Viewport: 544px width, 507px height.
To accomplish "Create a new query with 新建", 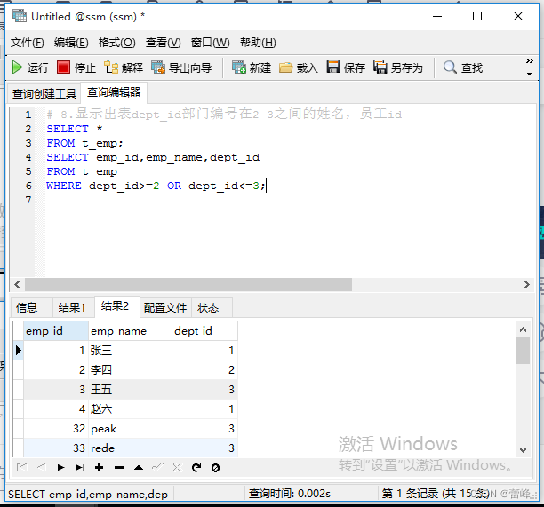I will 252,67.
